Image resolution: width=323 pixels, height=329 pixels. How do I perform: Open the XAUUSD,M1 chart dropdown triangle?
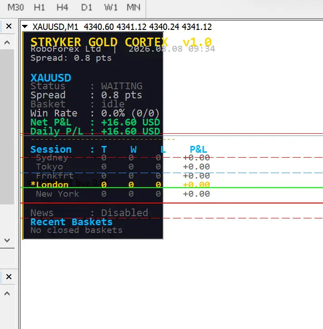point(25,26)
